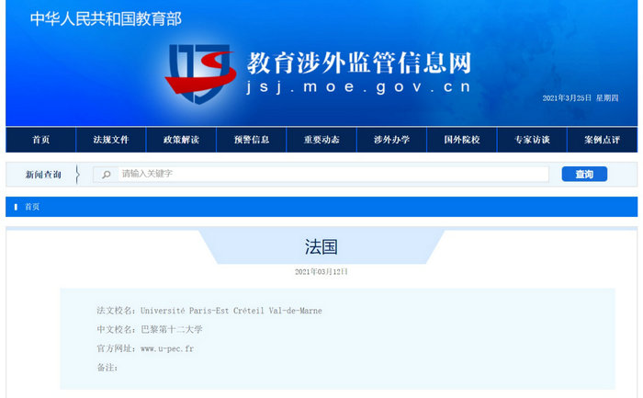Image resolution: width=643 pixels, height=398 pixels.
Task: Click the publish date 2021年03月12日
Action: point(321,272)
